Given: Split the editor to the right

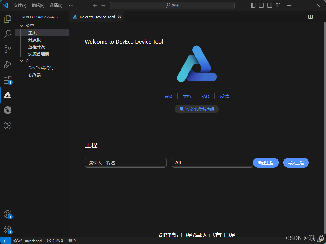Looking at the screenshot, I should (310, 17).
